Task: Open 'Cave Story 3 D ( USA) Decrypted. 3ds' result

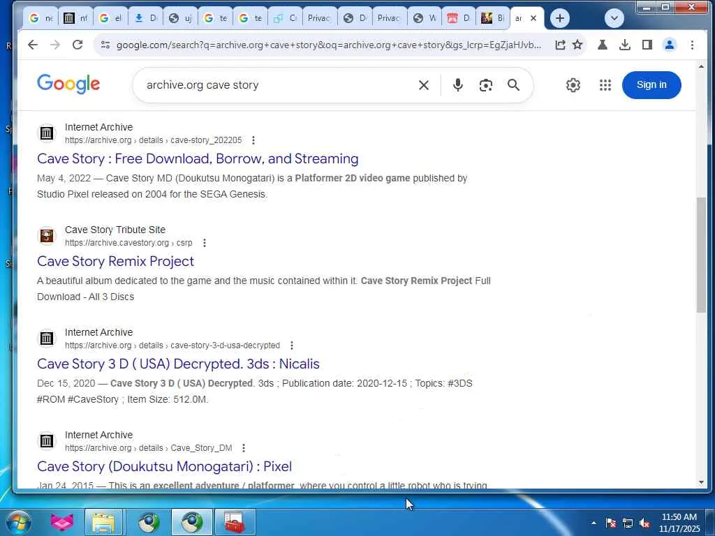Action: point(178,364)
